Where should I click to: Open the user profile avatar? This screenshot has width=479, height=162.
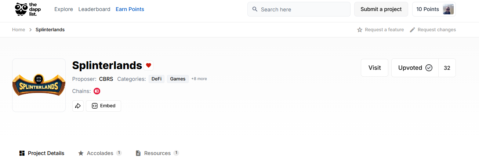tap(448, 9)
